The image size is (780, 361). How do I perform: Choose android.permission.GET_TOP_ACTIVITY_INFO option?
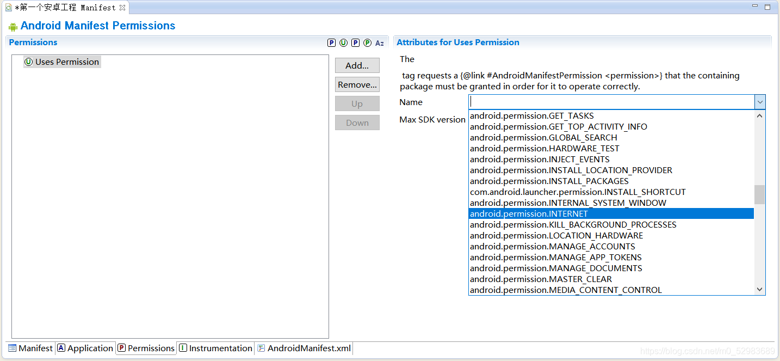pos(611,127)
